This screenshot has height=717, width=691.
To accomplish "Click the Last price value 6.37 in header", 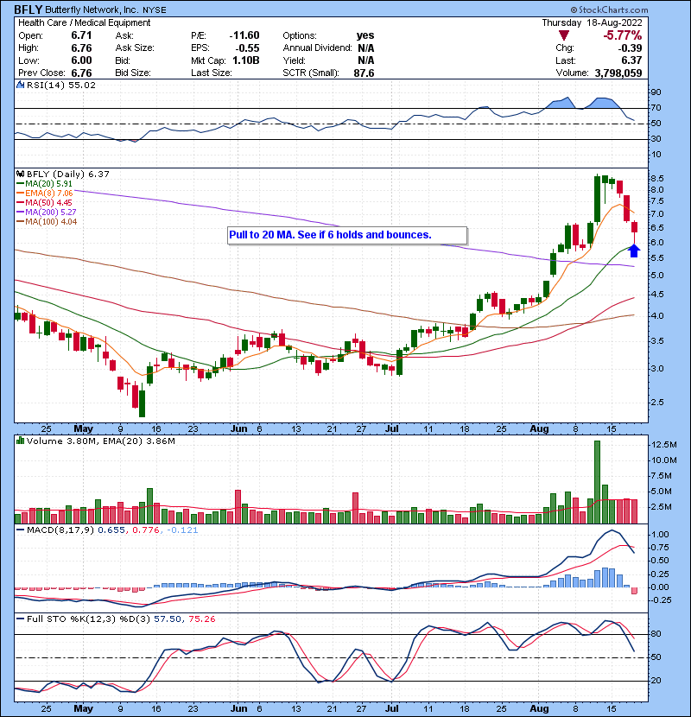I will [631, 60].
